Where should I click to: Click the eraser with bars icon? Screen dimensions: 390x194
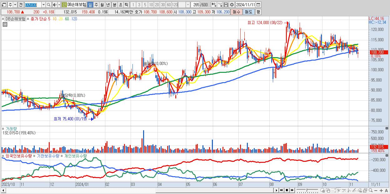pos(360,191)
